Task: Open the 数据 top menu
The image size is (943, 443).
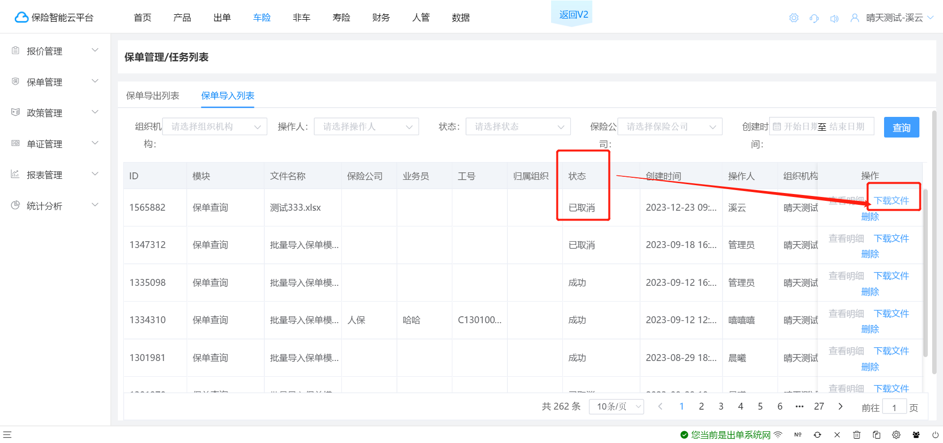Action: pos(461,18)
